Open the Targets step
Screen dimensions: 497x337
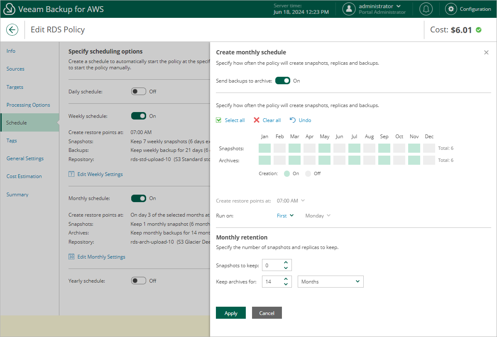15,87
